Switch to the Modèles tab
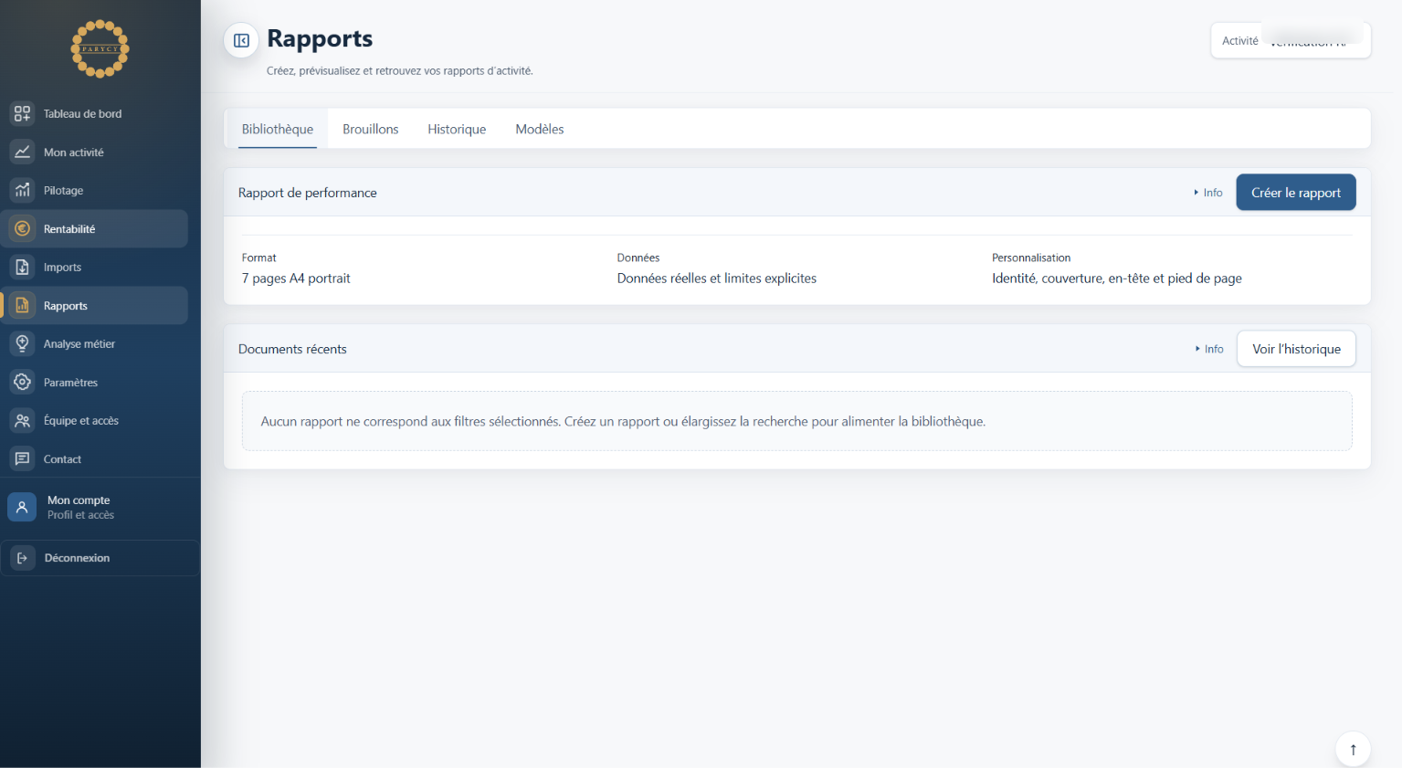 pyautogui.click(x=540, y=129)
